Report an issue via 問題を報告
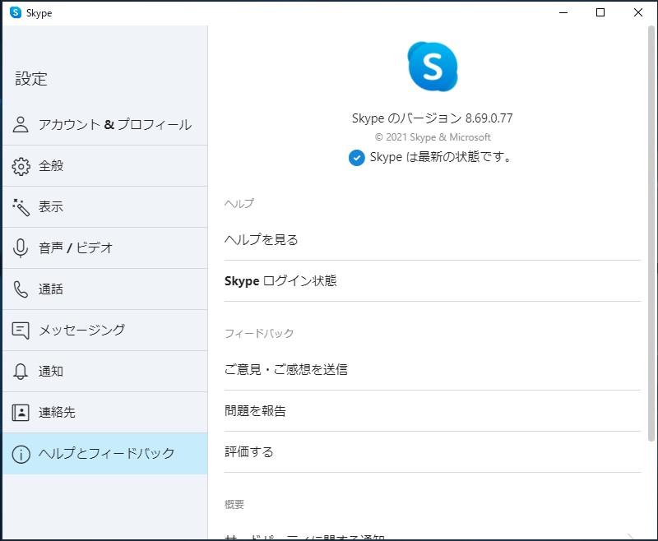The image size is (658, 541). (254, 410)
